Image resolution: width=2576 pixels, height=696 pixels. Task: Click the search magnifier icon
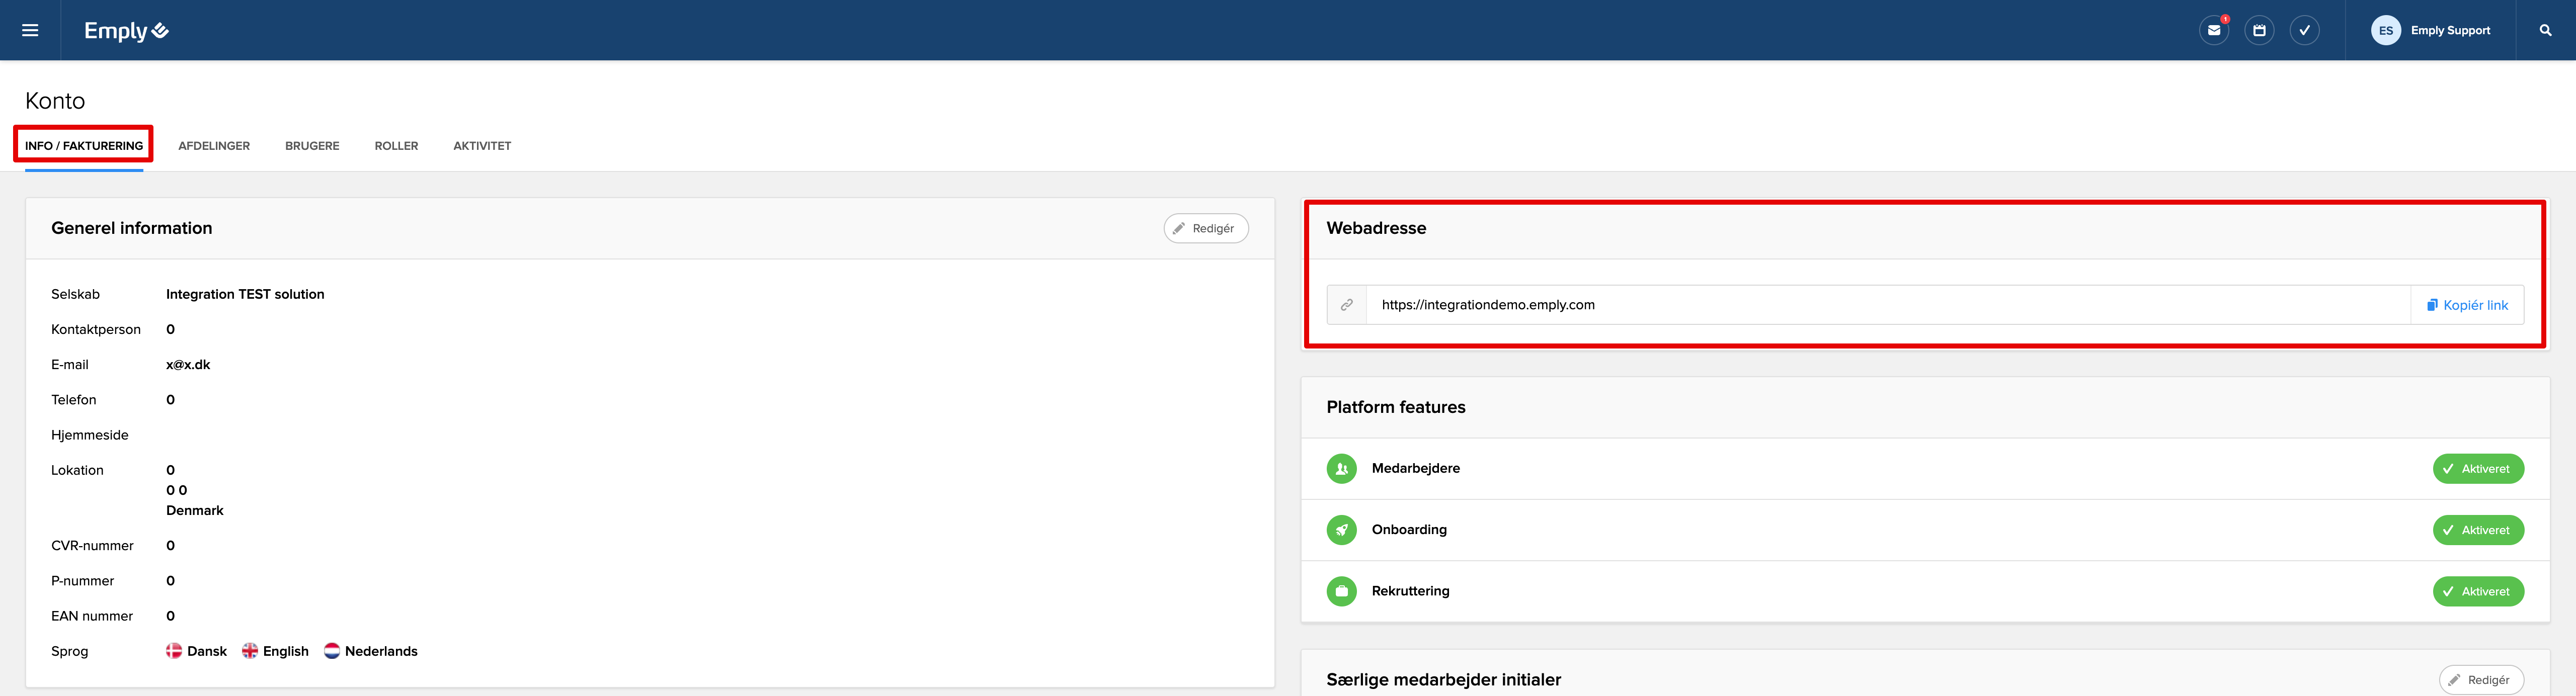[x=2545, y=30]
